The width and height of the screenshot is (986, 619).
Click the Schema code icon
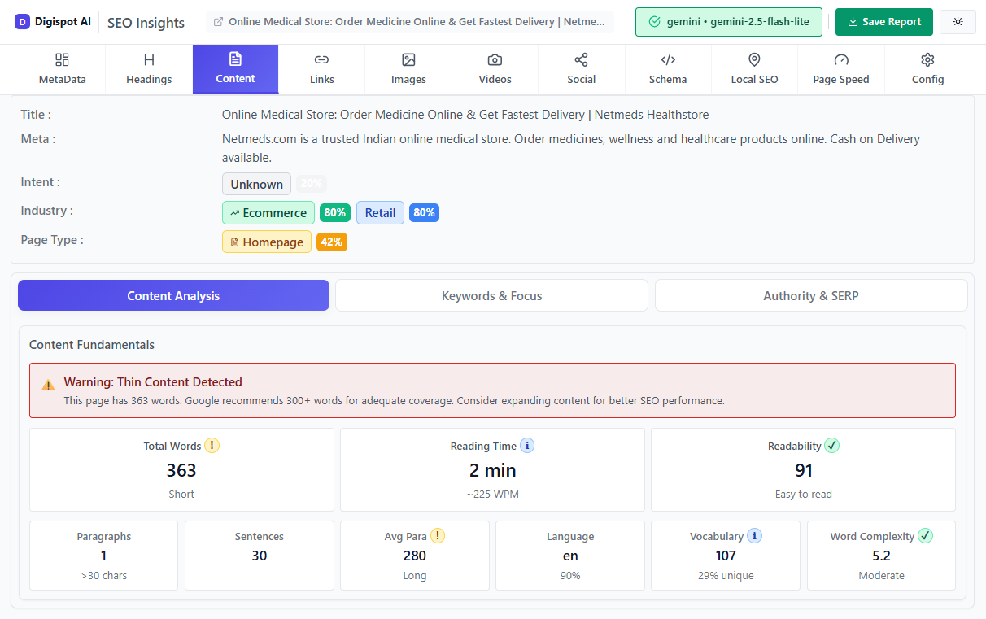pyautogui.click(x=668, y=59)
